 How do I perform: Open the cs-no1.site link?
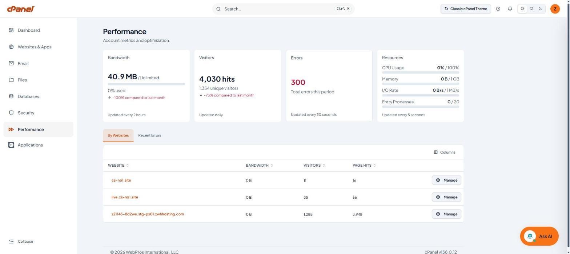(121, 180)
